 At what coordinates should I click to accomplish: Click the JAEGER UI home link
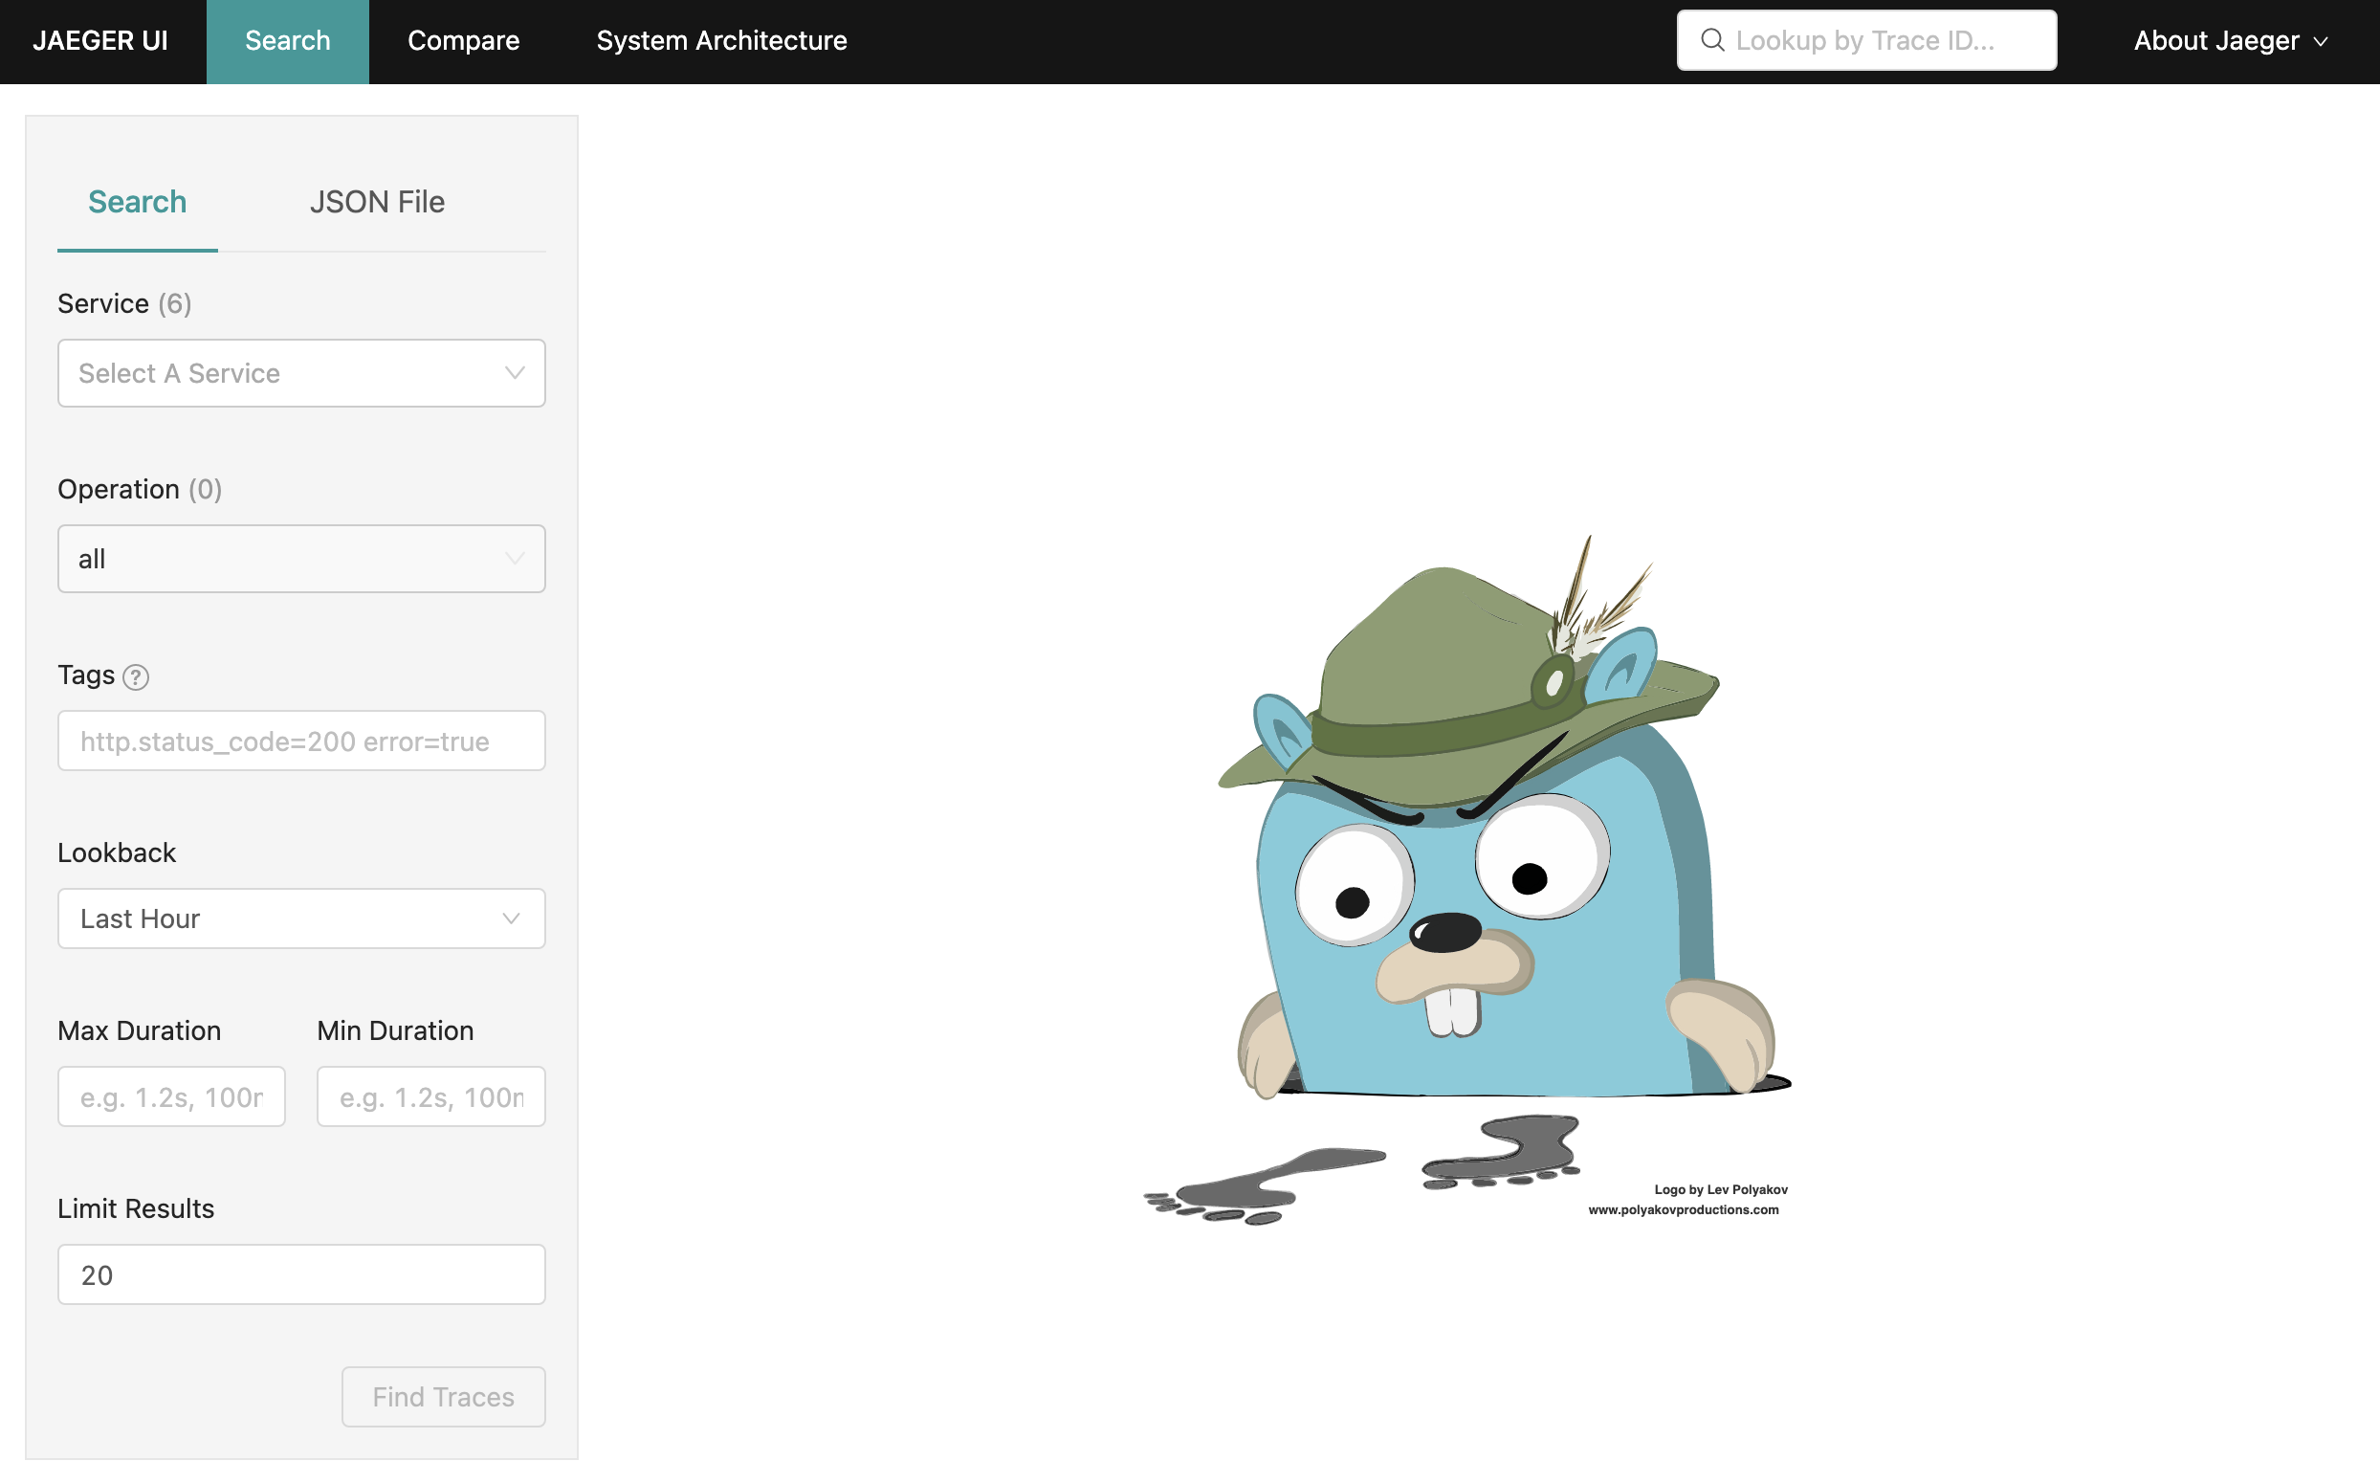(x=100, y=41)
